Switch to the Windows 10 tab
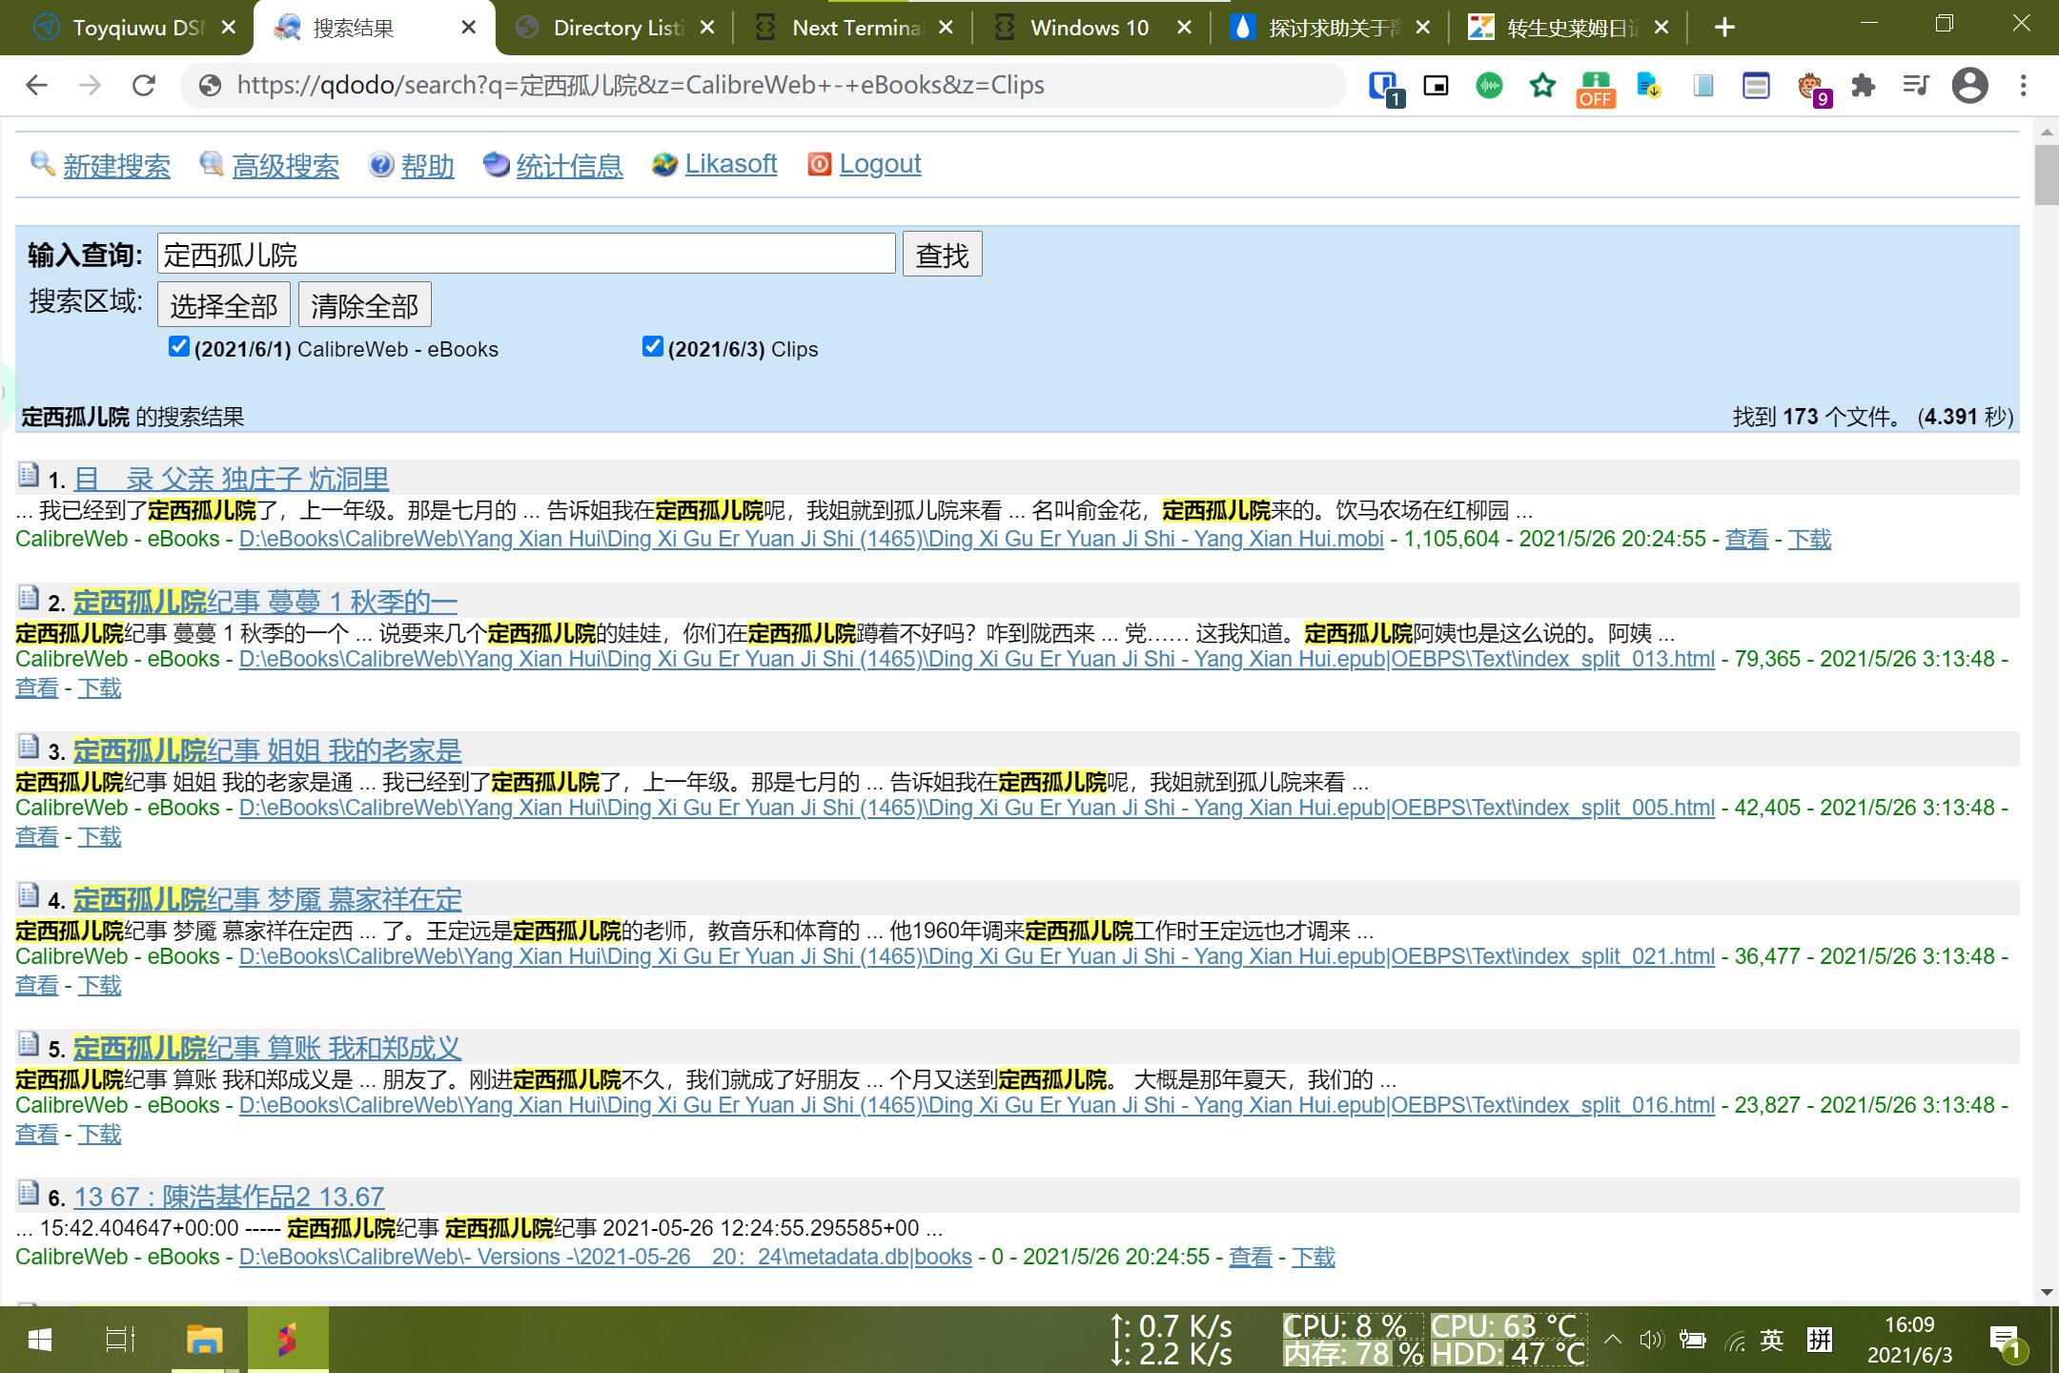Viewport: 2059px width, 1373px height. (1089, 28)
